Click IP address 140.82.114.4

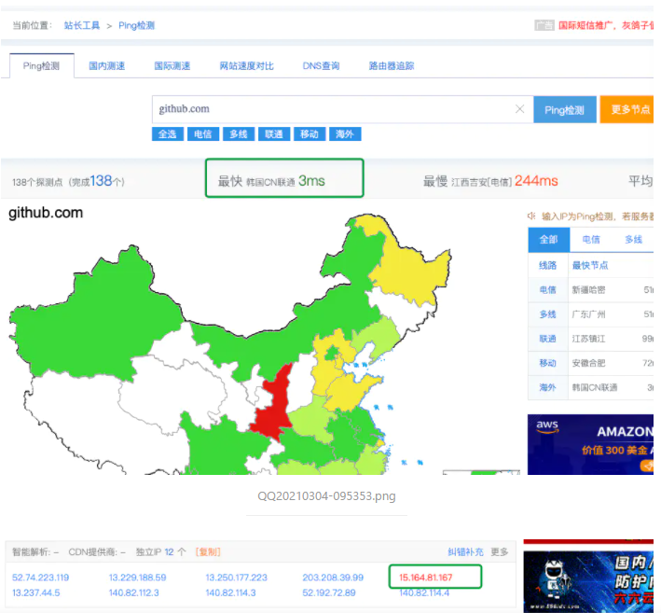[x=424, y=593]
